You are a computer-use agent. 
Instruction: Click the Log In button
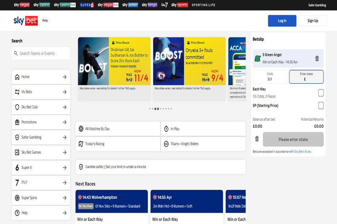point(282,21)
